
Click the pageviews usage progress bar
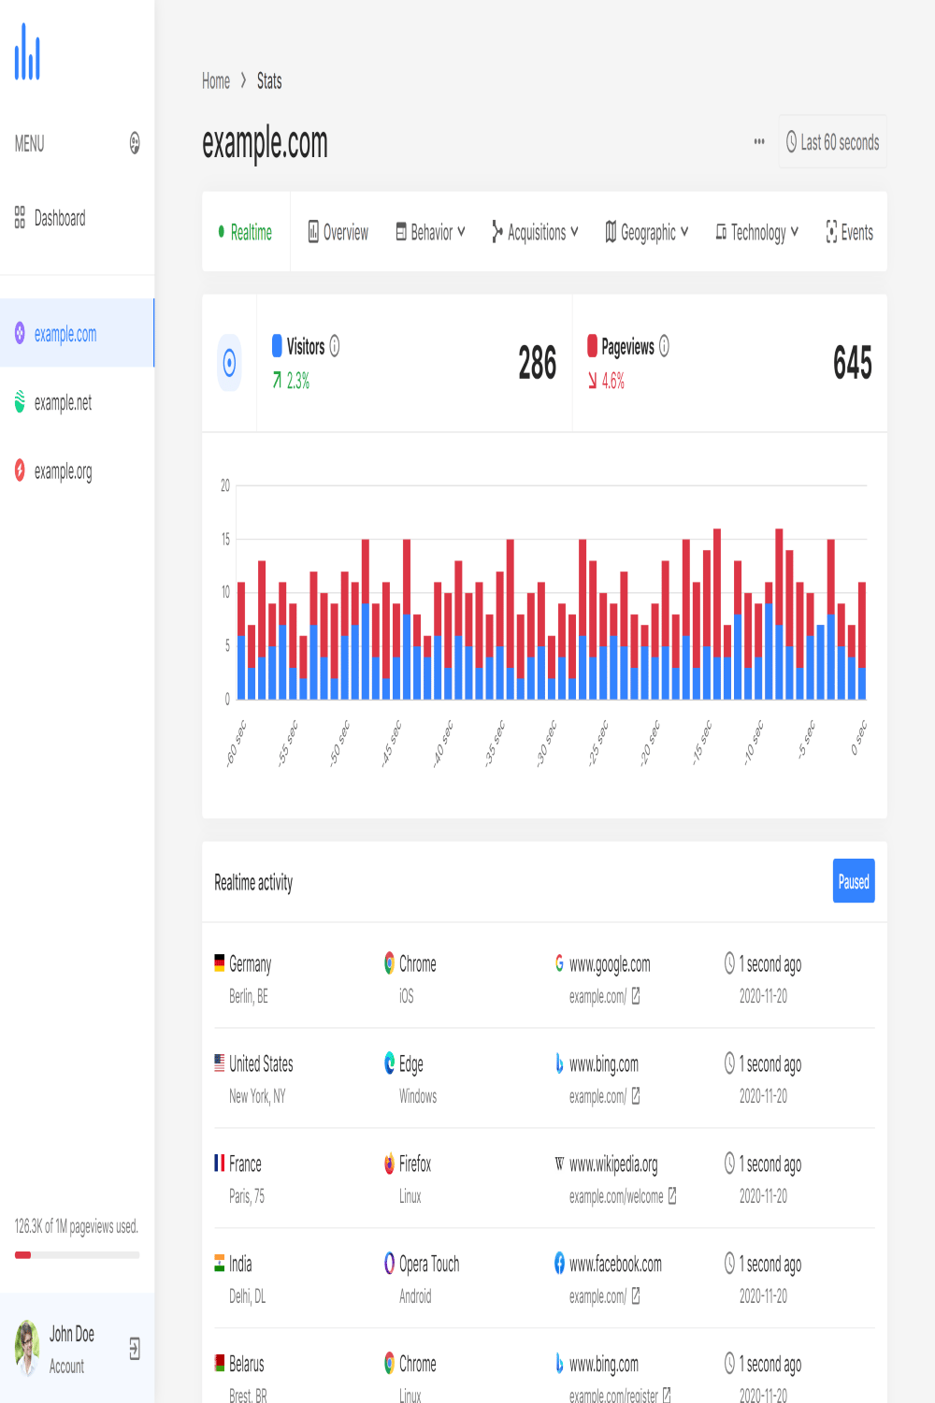point(77,1255)
